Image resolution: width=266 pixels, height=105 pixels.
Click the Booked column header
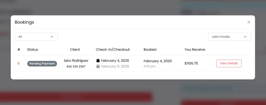(x=150, y=50)
